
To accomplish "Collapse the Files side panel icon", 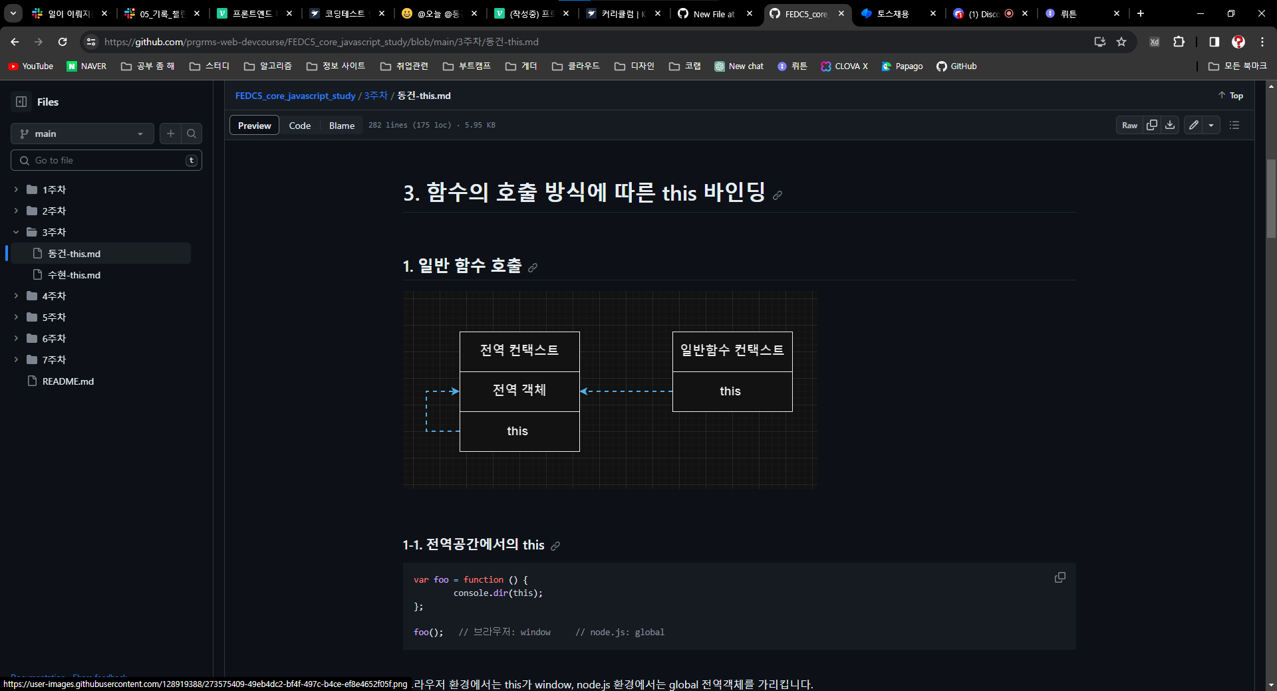I will [x=21, y=102].
